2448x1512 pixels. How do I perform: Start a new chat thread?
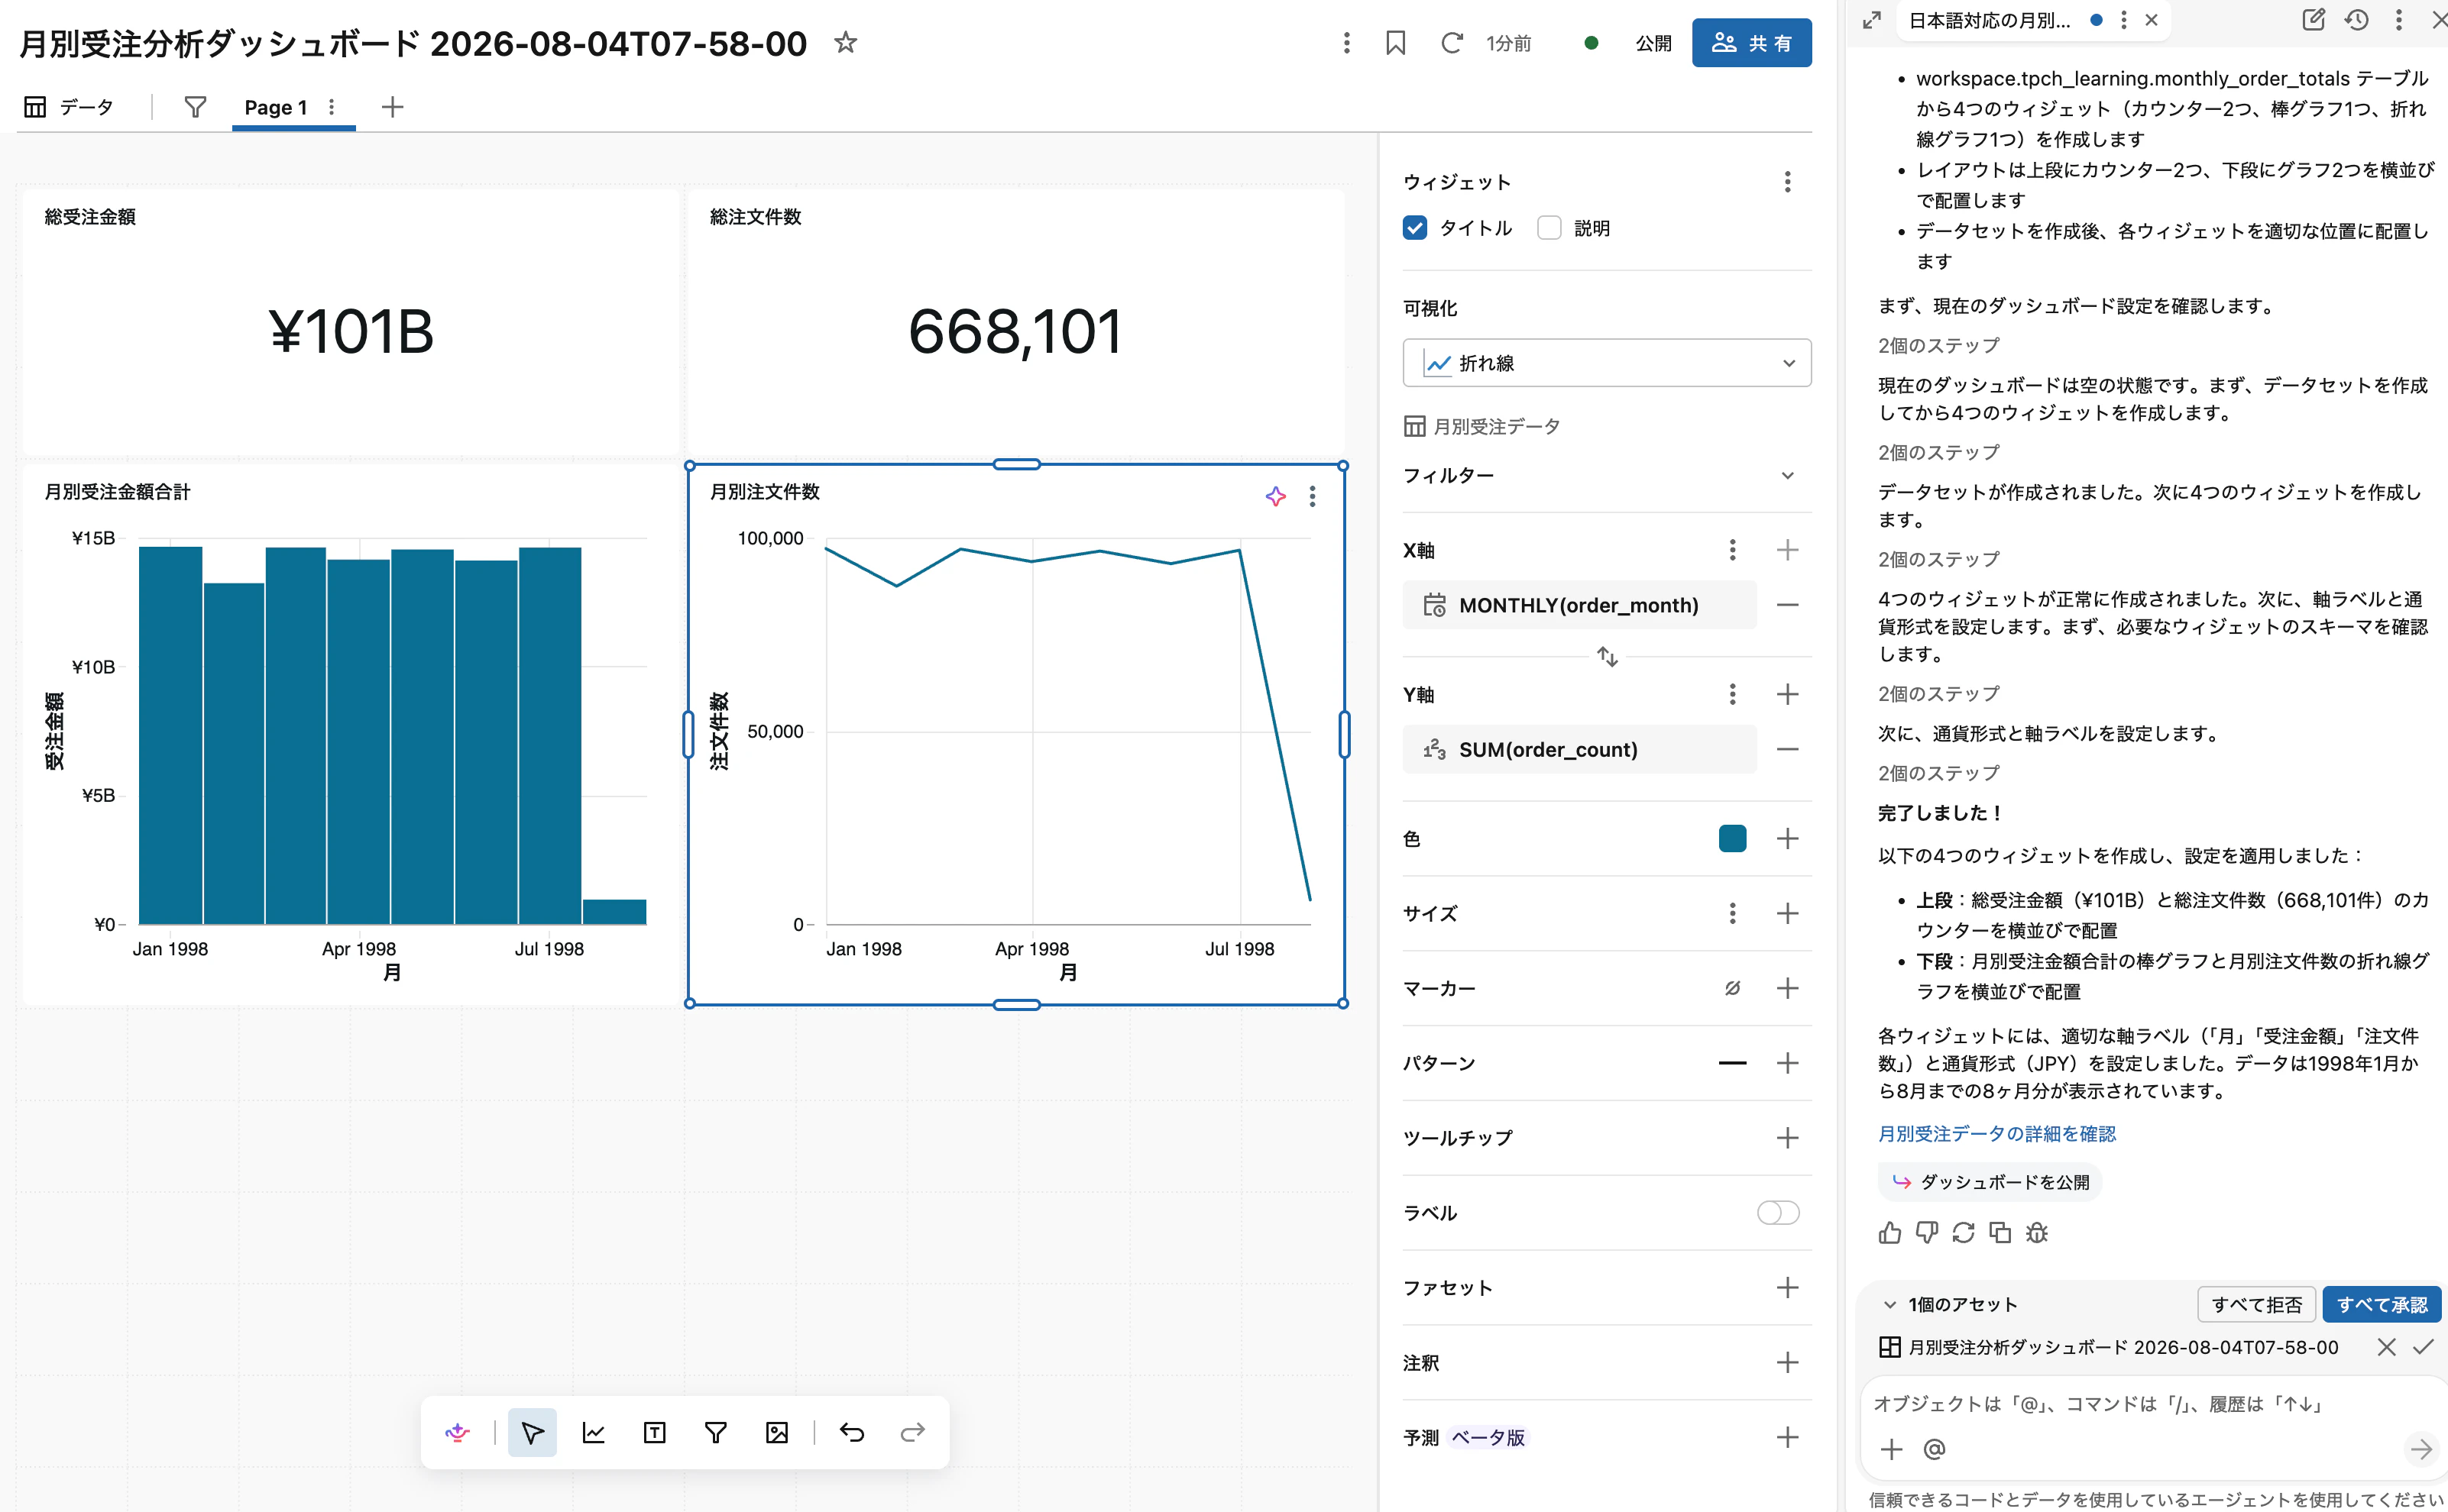[2313, 20]
